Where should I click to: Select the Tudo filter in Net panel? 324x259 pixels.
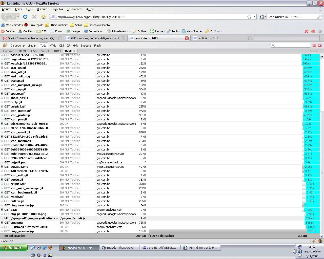click(x=43, y=46)
